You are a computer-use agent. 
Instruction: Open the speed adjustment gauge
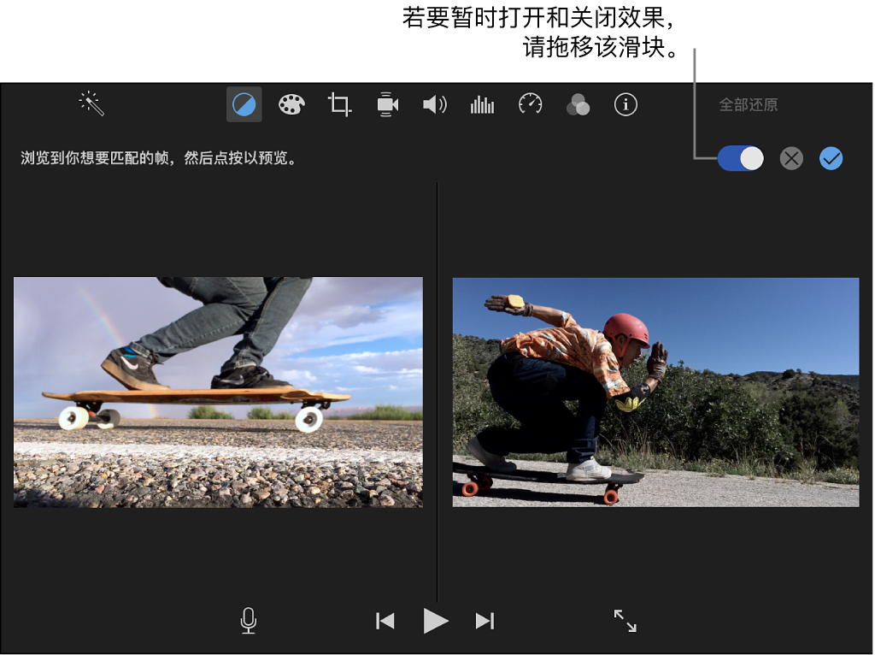(531, 105)
